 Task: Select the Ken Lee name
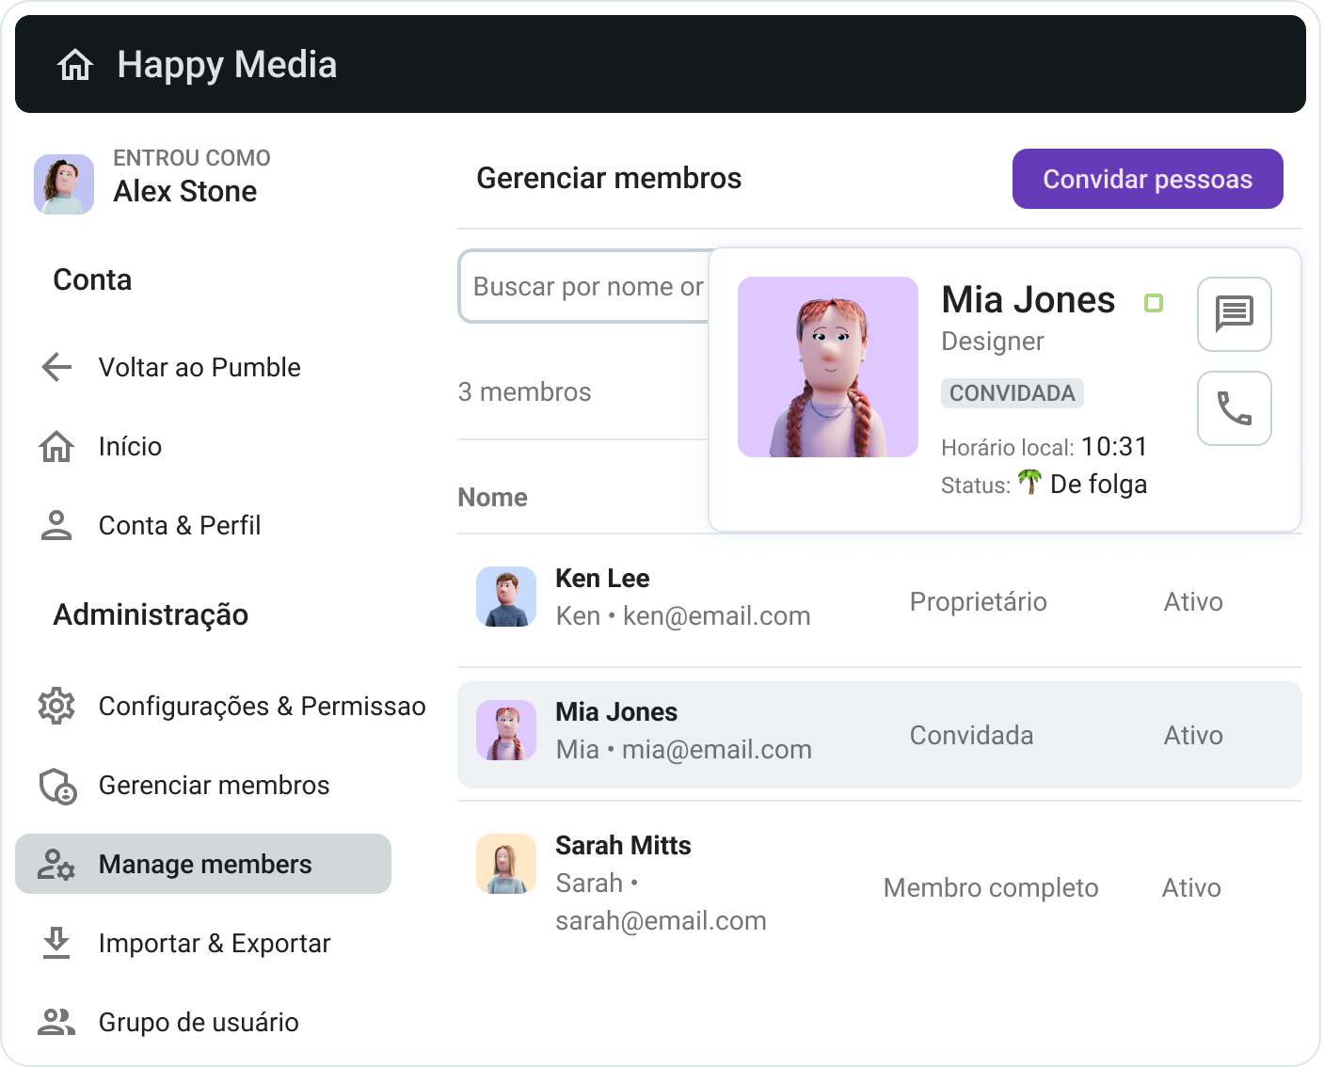(x=602, y=578)
